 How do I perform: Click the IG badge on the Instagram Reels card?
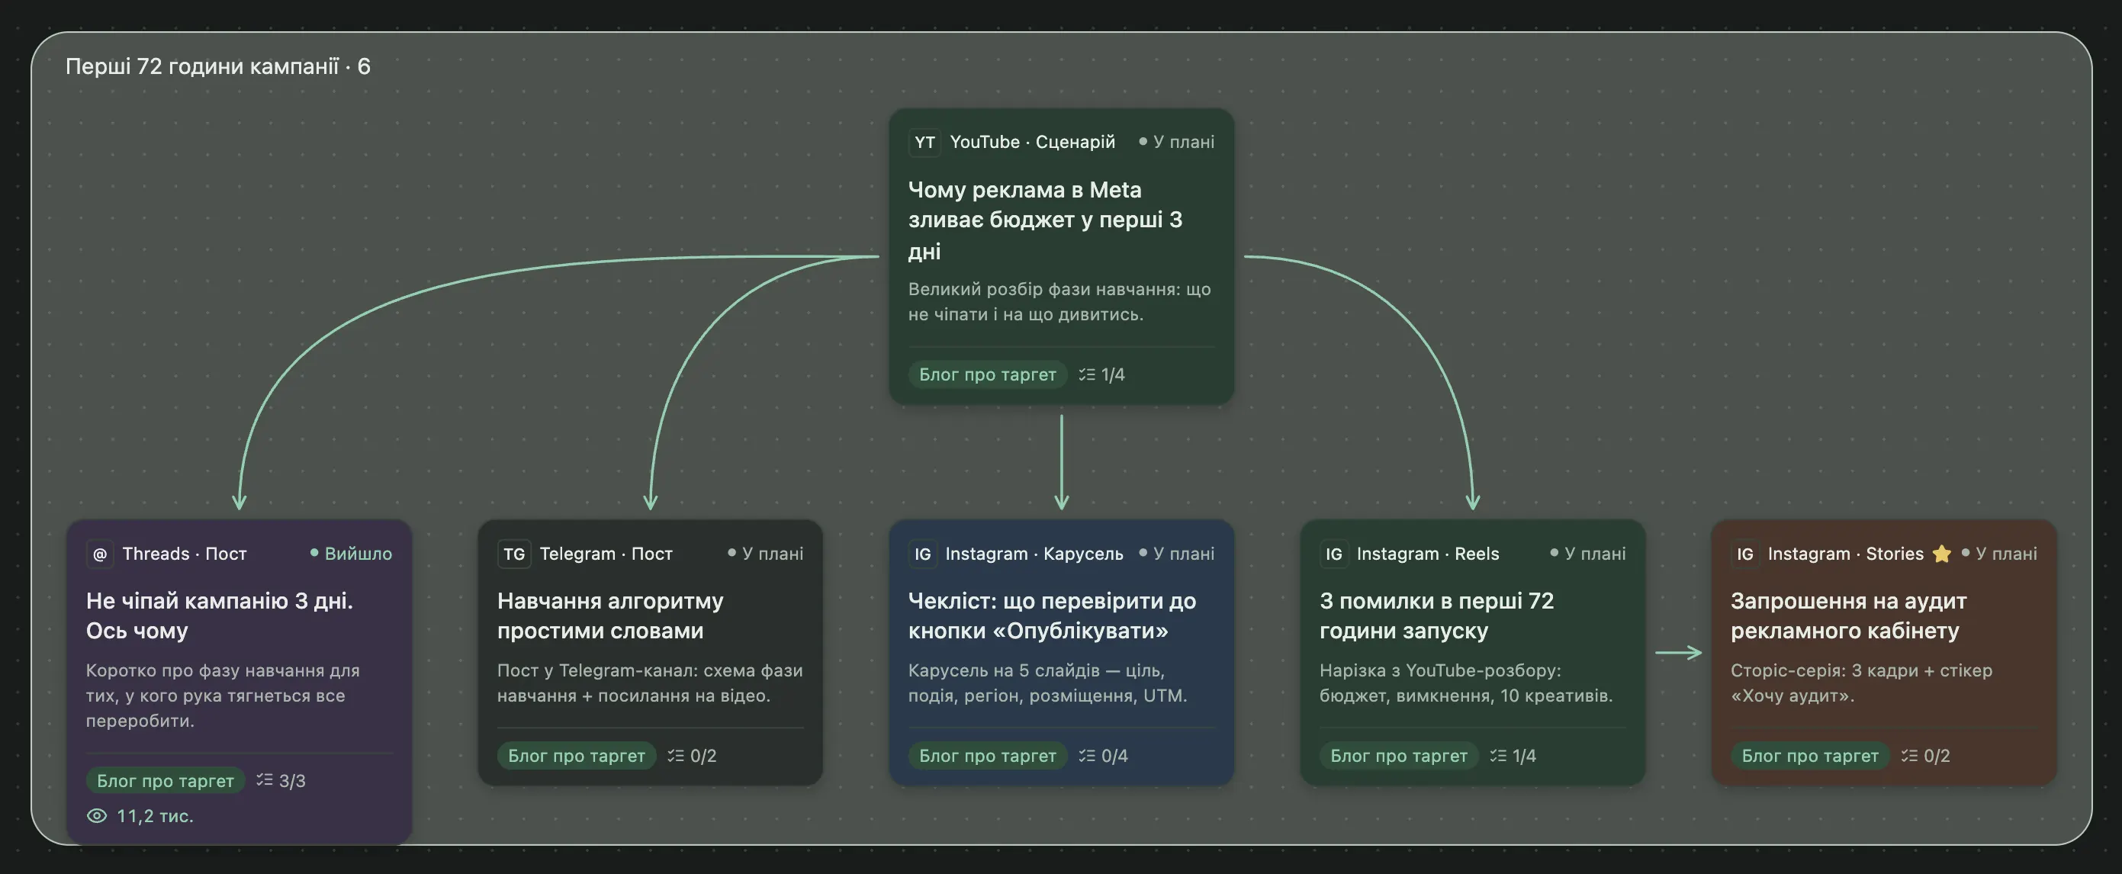1333,554
